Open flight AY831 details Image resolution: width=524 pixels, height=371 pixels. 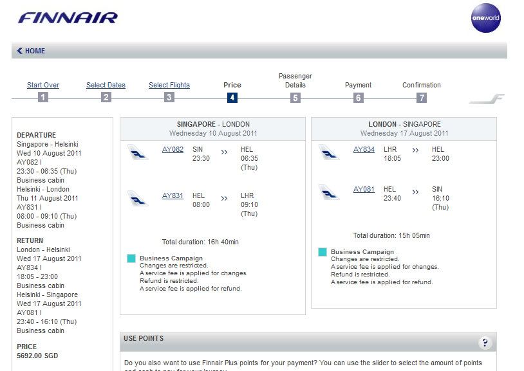click(x=173, y=195)
